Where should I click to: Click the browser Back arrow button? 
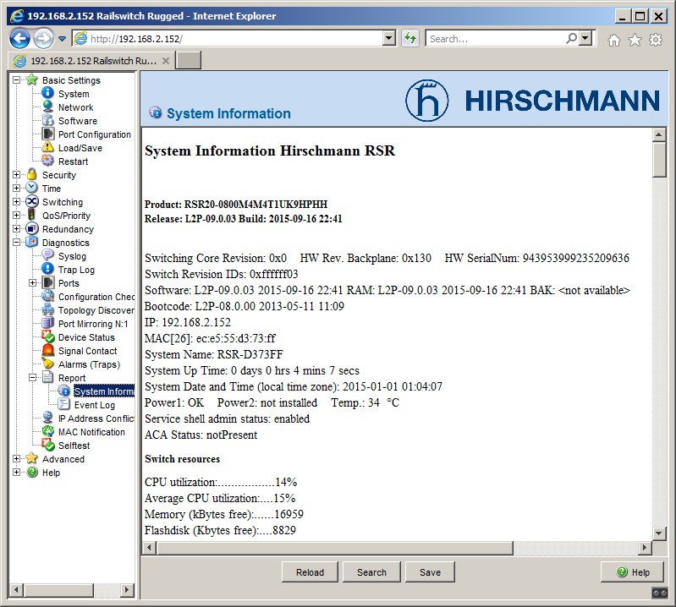(19, 38)
